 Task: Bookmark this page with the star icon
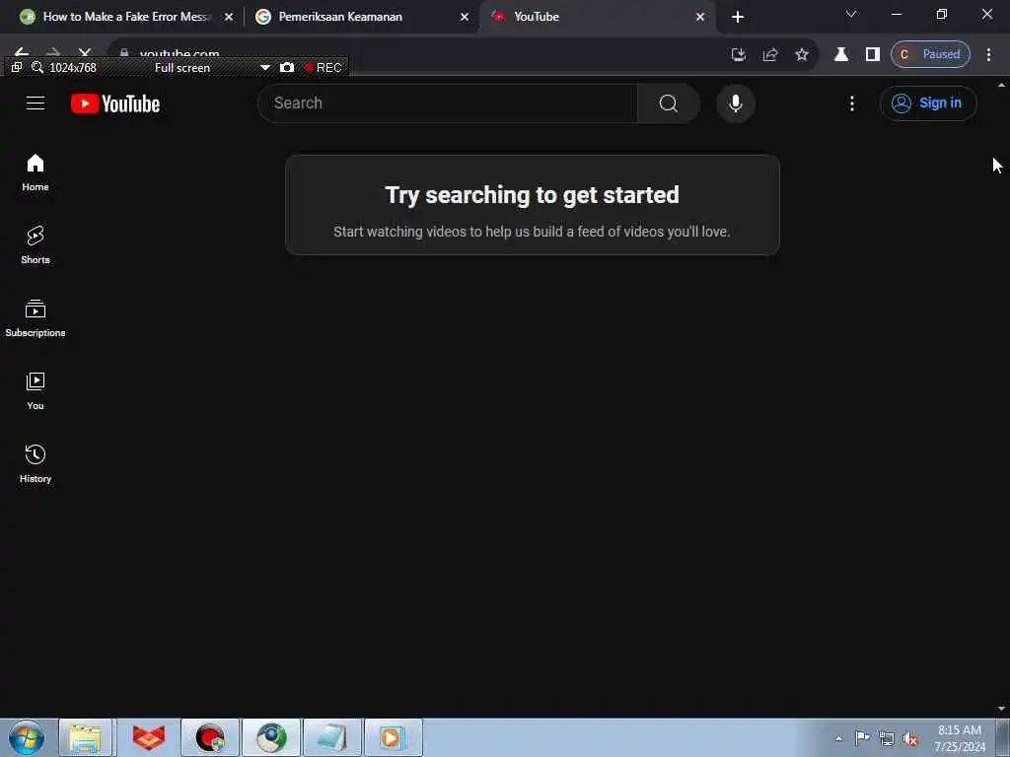click(x=801, y=55)
